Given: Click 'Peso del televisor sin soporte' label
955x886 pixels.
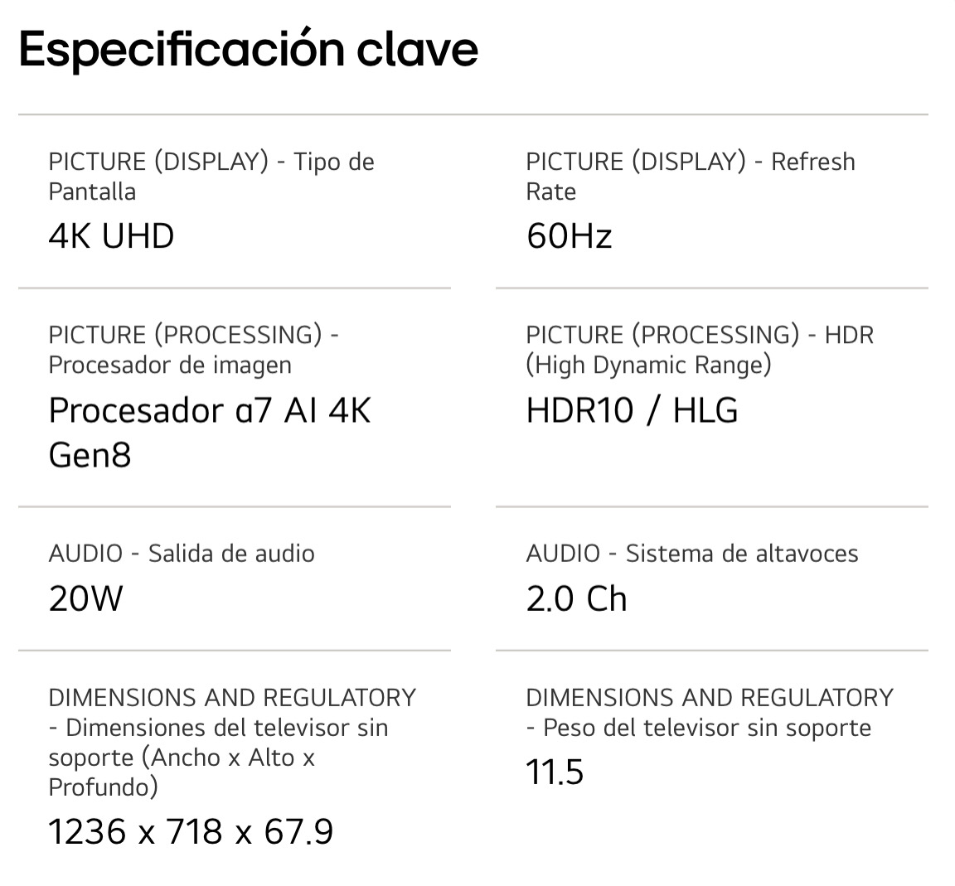Looking at the screenshot, I should [x=706, y=728].
